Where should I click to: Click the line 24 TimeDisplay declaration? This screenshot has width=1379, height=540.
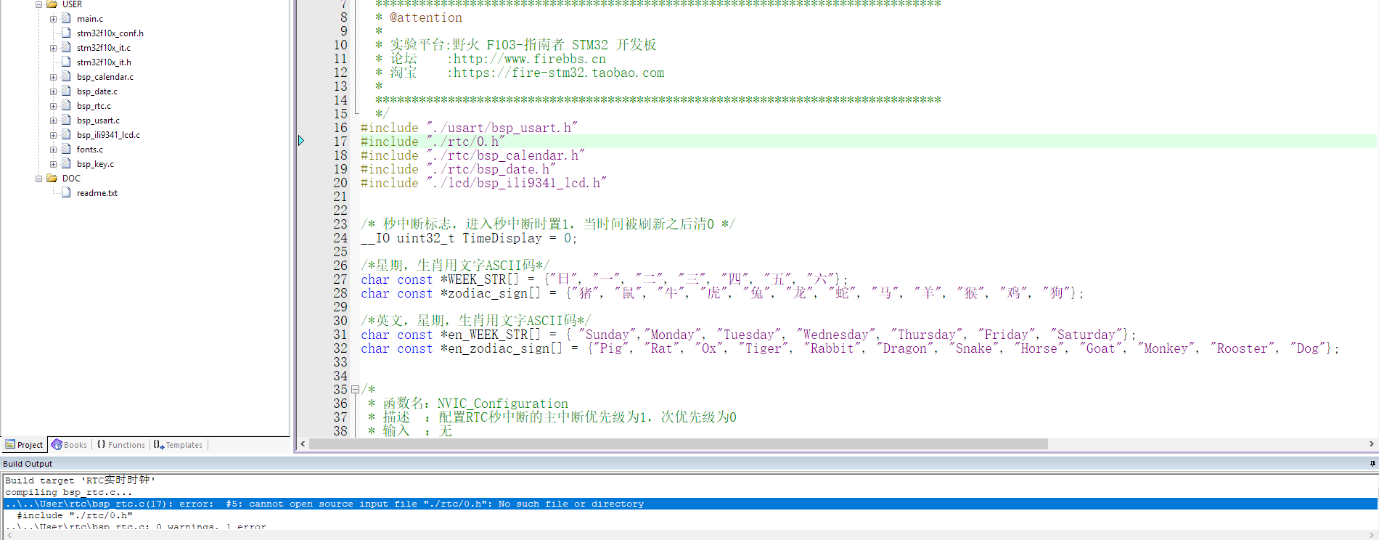(x=469, y=238)
